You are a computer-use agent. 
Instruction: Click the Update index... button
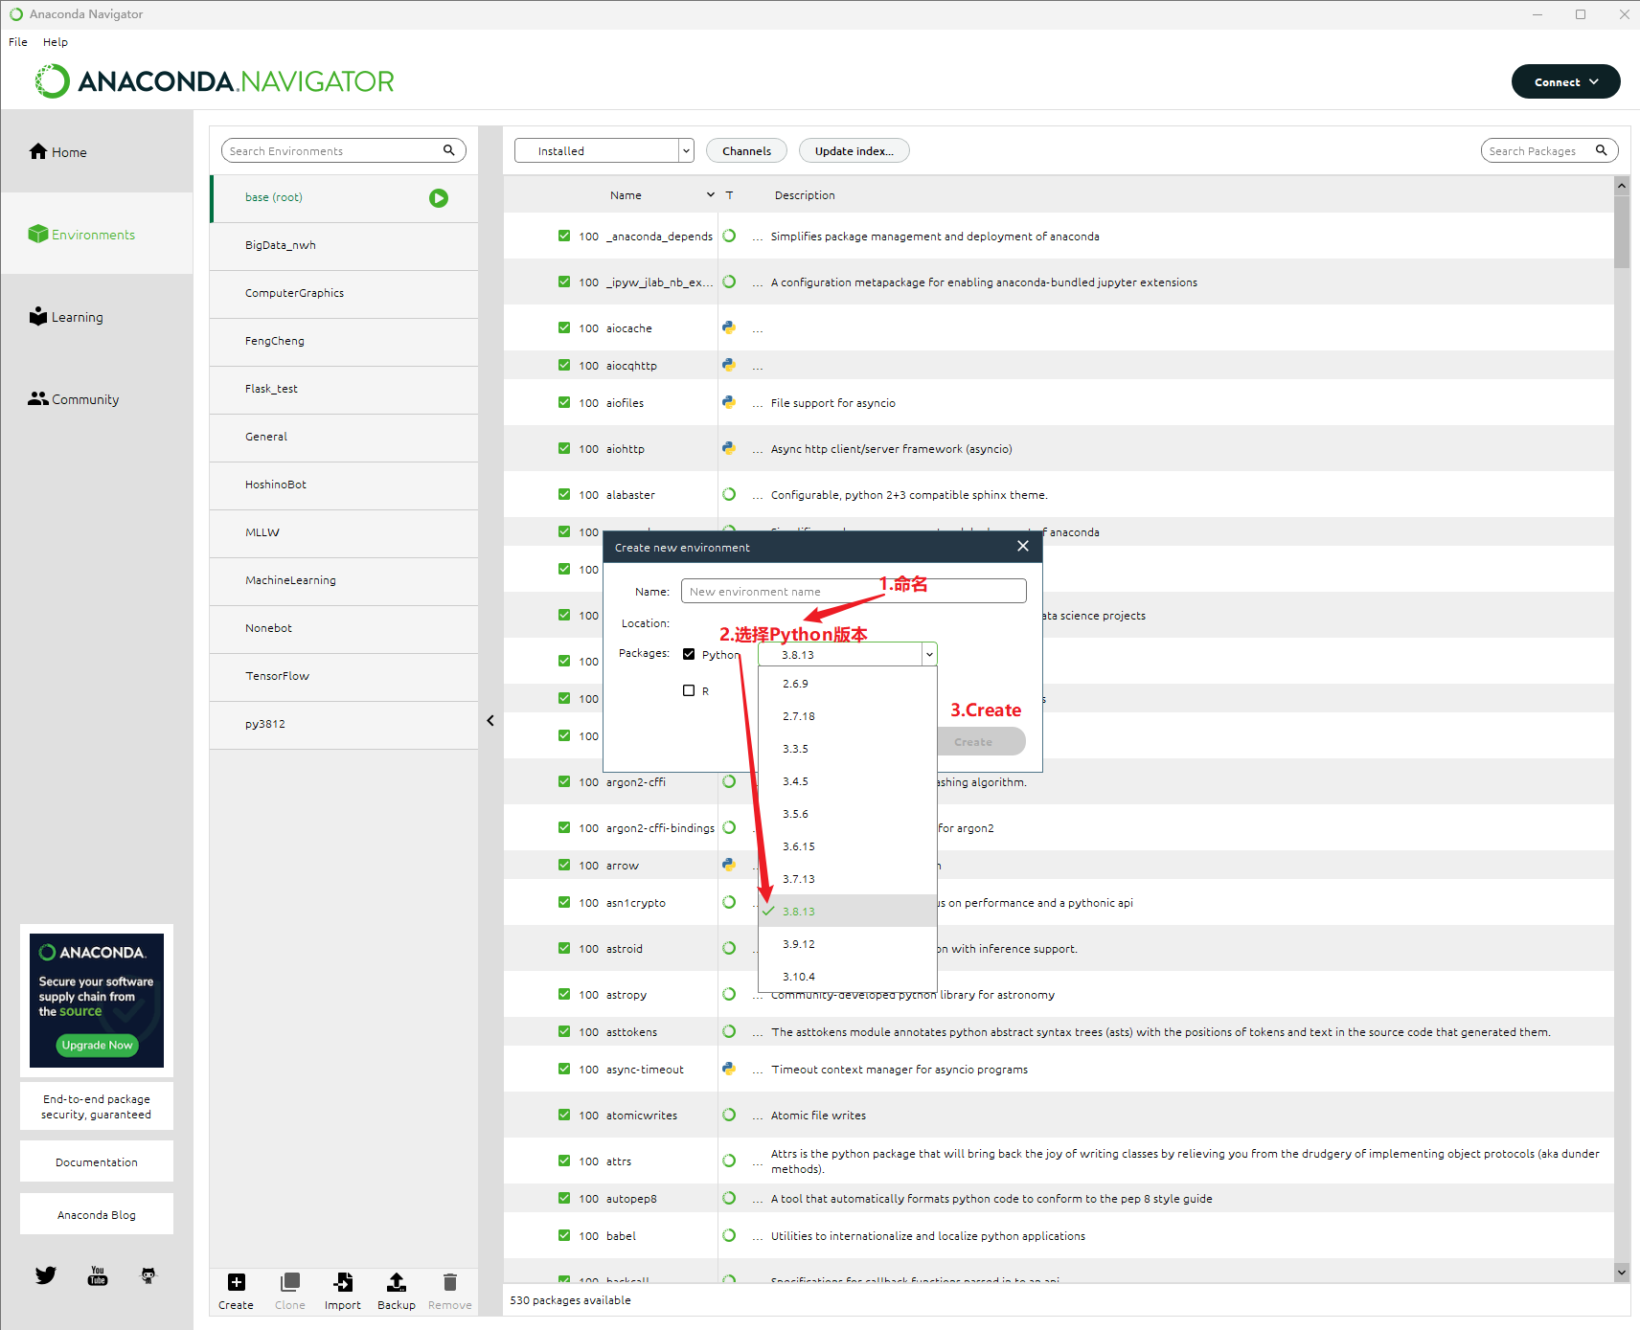click(854, 150)
